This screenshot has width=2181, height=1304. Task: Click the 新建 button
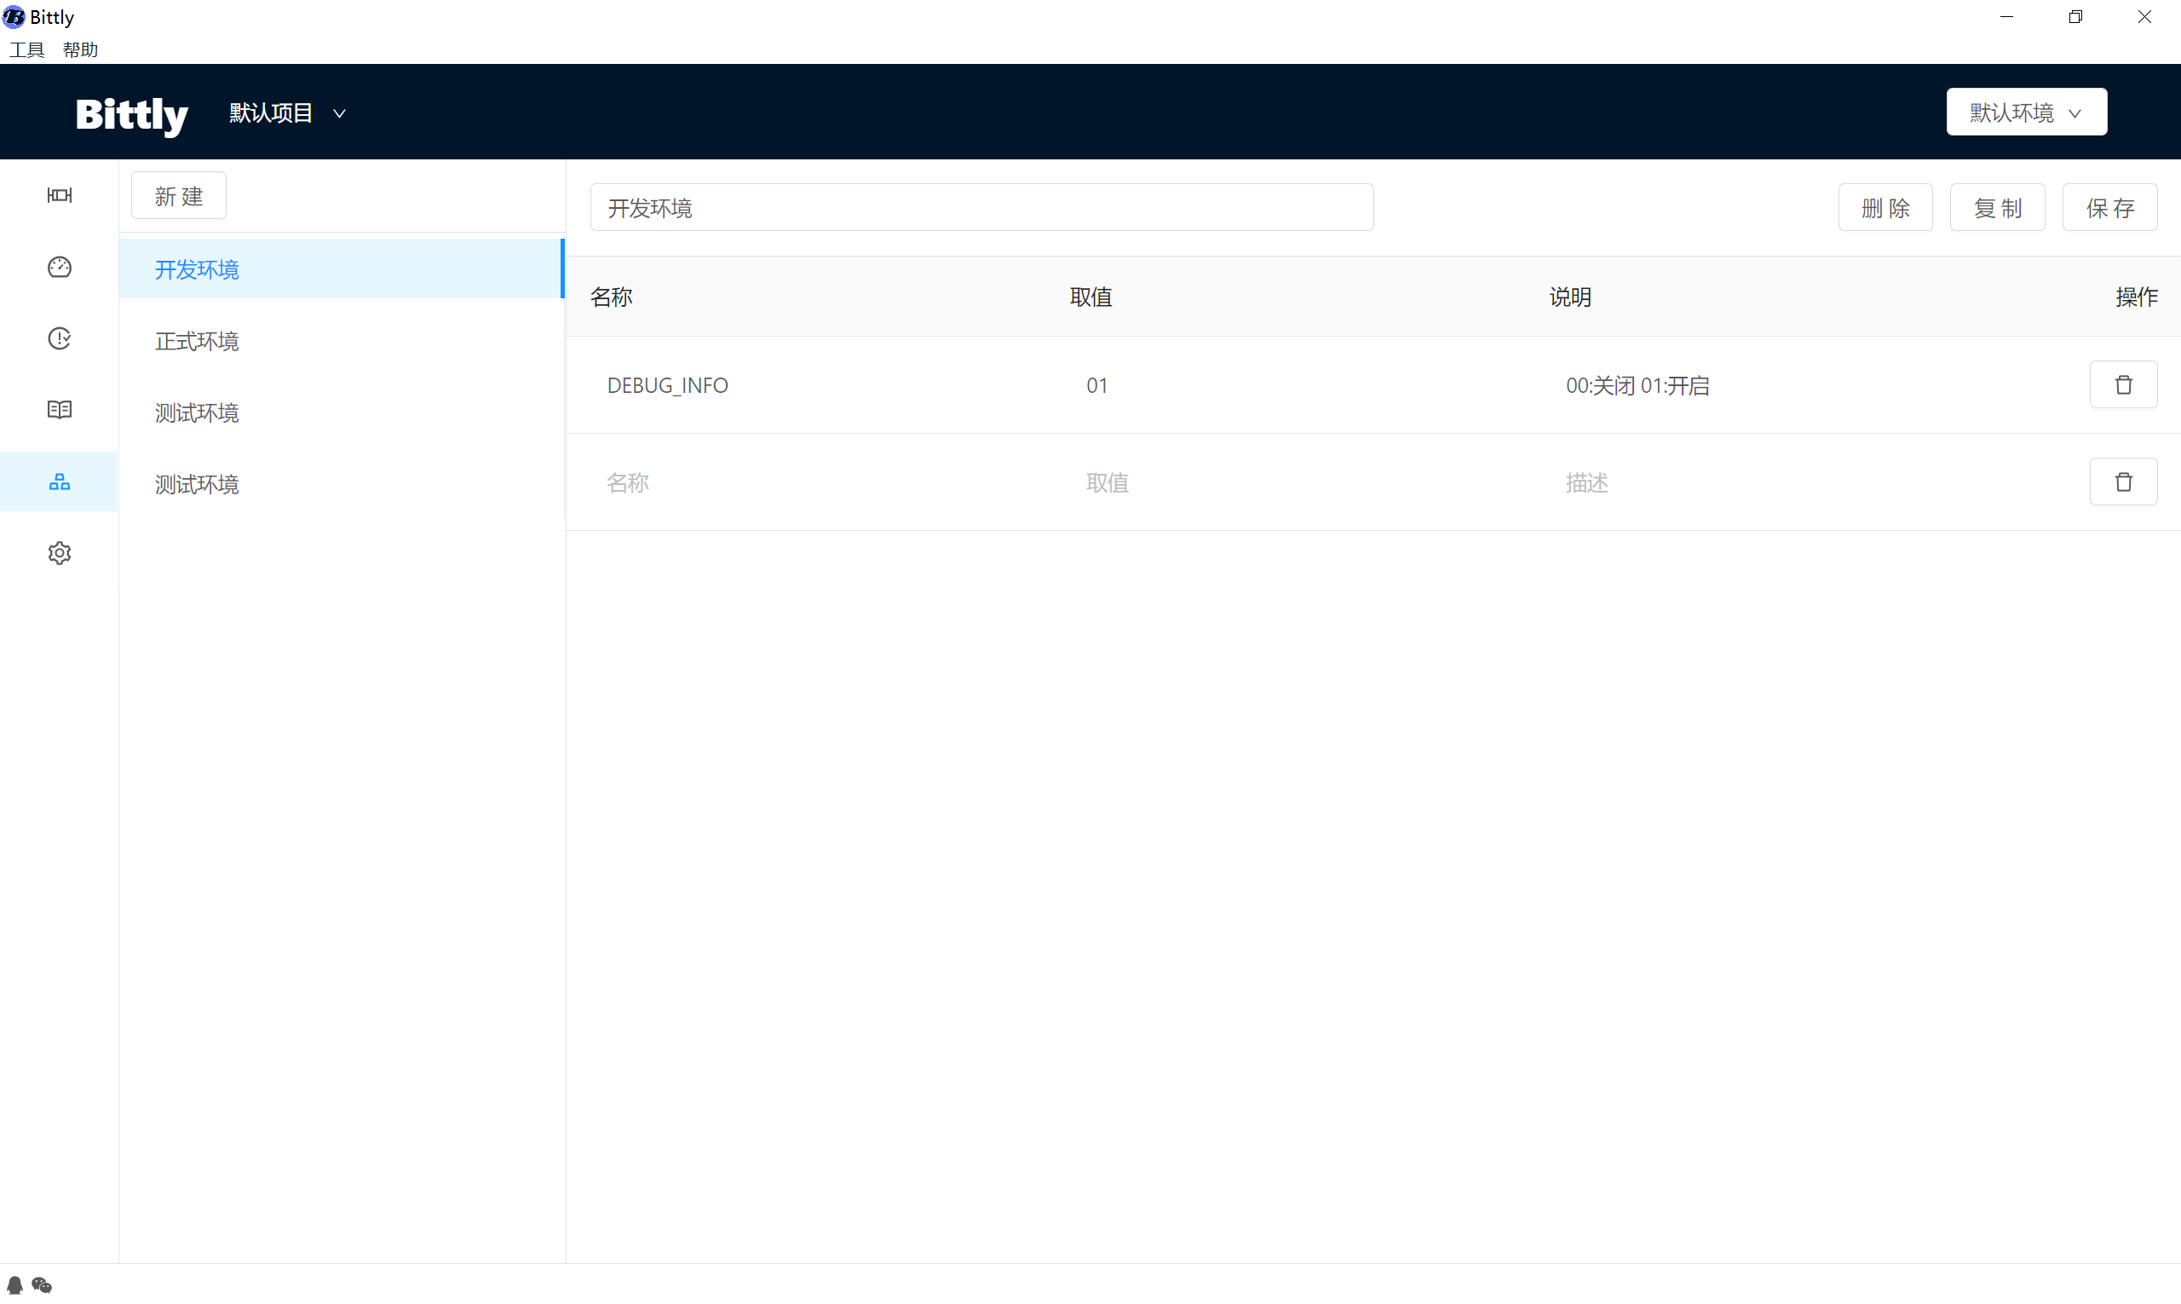[178, 196]
